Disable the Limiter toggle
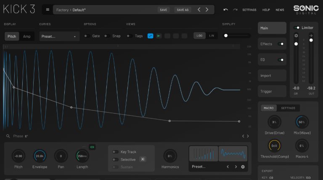Image resolution: width=323 pixels, height=180 pixels. [x=297, y=28]
